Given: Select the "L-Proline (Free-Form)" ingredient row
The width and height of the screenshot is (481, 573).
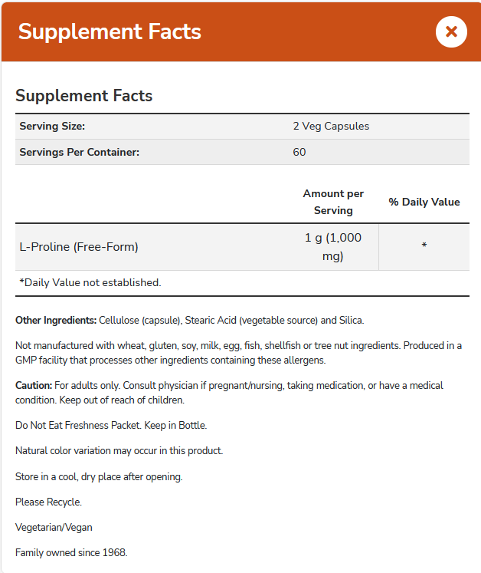Looking at the screenshot, I should click(79, 247).
